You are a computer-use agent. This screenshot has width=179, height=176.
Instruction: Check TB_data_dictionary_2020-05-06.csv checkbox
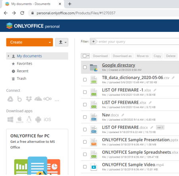85,80
